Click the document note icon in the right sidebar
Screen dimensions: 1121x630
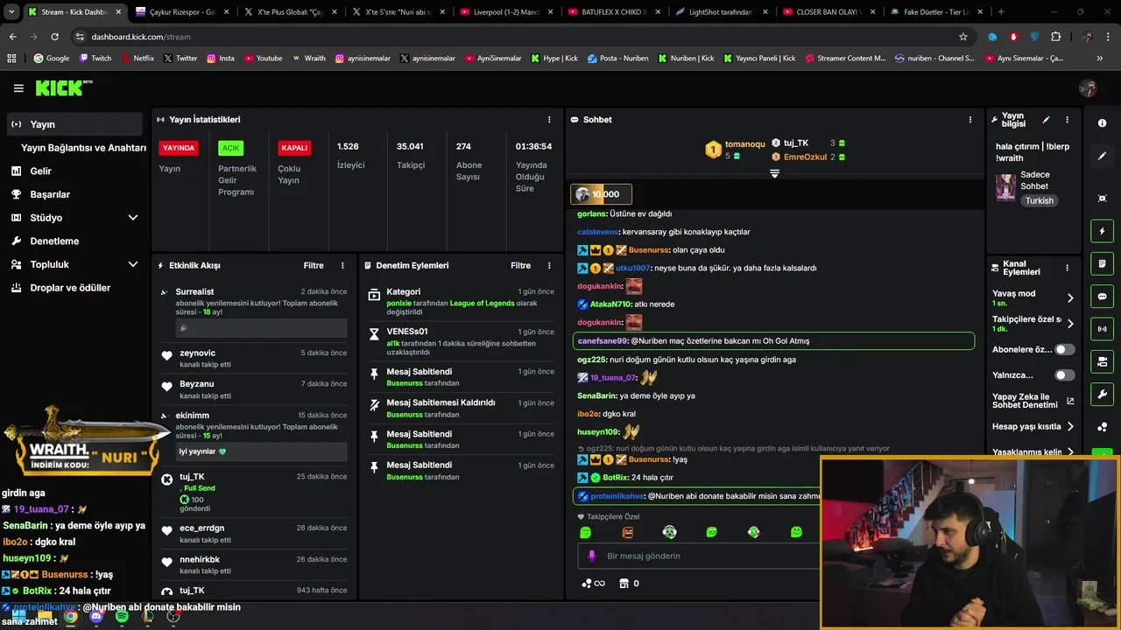(1102, 263)
